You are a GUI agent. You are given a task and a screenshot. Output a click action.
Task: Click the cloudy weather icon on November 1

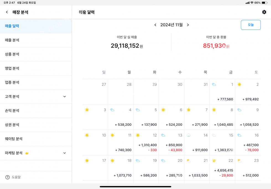(214, 85)
